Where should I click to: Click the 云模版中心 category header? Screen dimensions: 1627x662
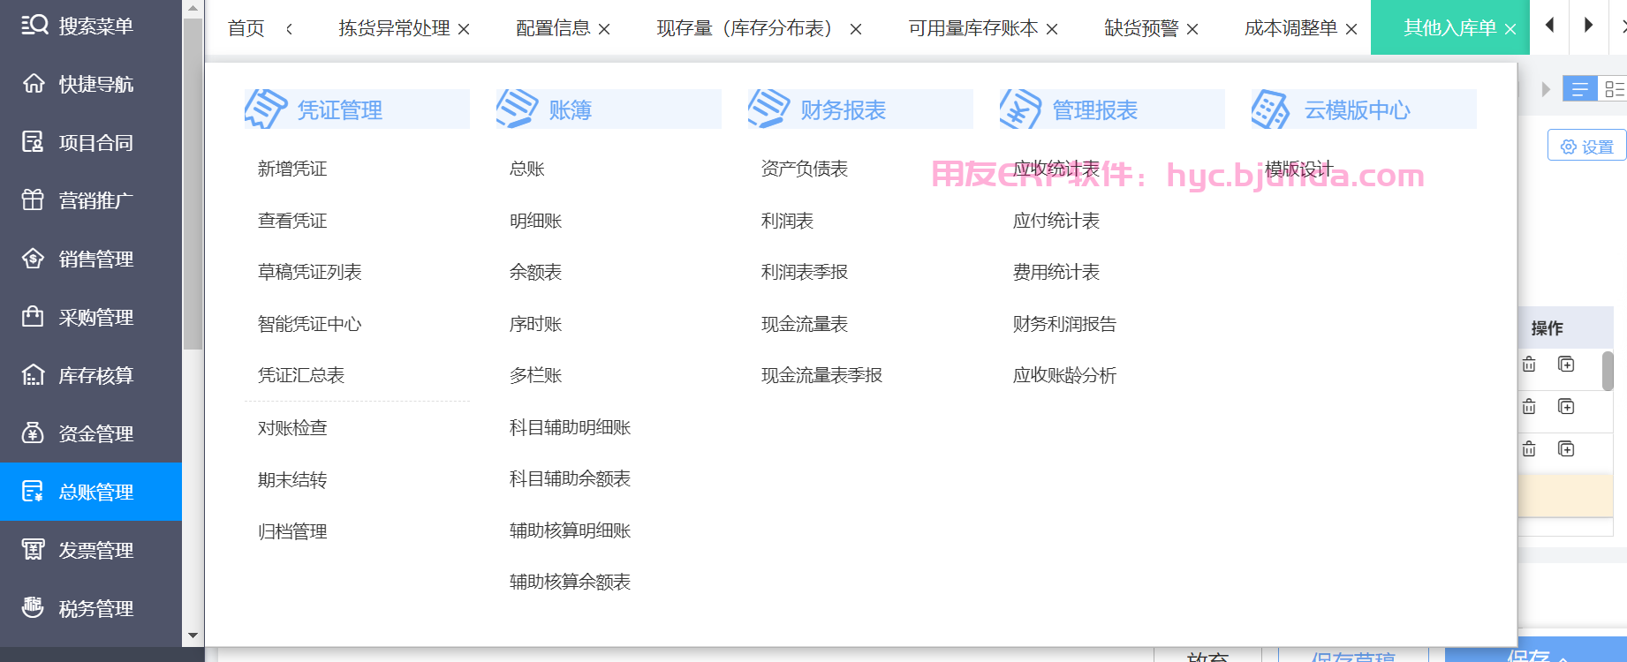coord(1364,109)
